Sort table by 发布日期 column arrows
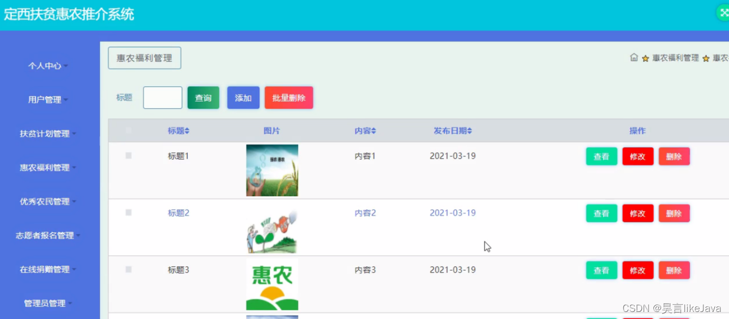 469,131
